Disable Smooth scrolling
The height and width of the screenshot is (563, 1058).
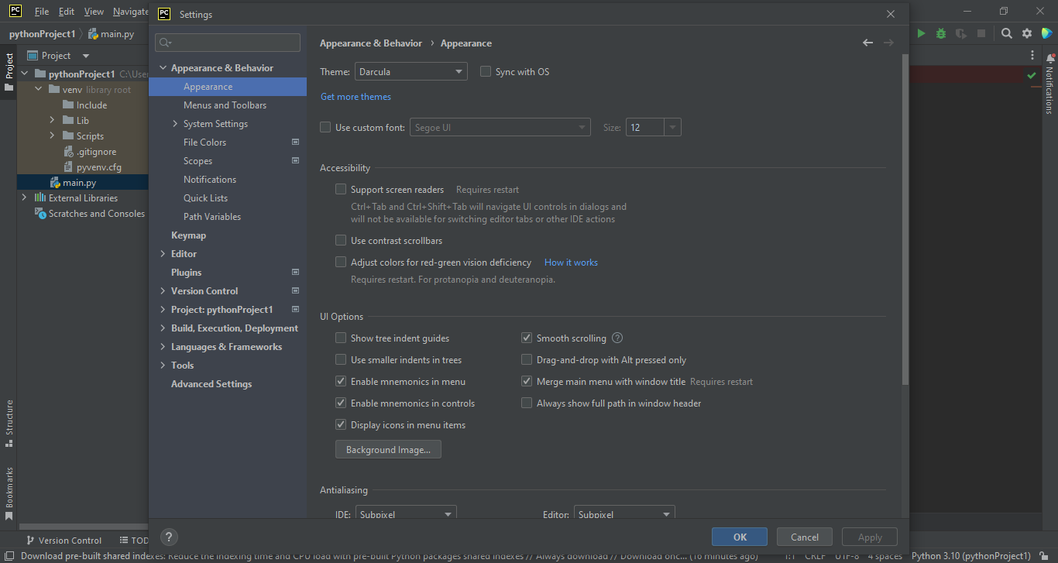(527, 338)
